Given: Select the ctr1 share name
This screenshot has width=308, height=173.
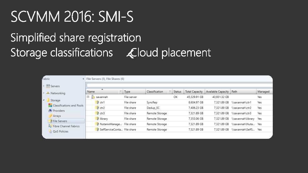Looking at the screenshot, I should pyautogui.click(x=102, y=102).
